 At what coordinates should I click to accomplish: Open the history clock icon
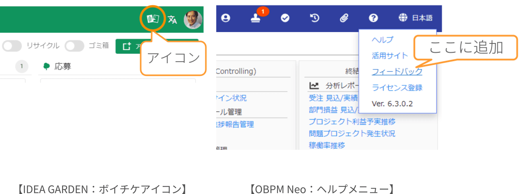coord(315,18)
